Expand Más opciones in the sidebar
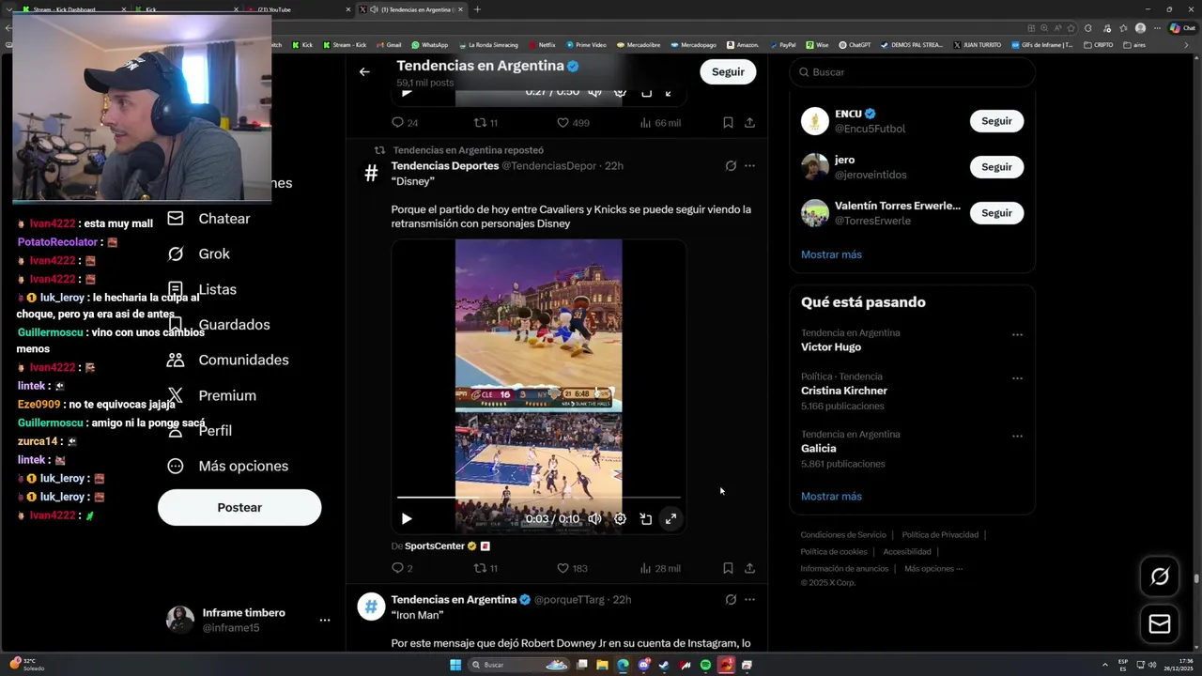 point(227,466)
